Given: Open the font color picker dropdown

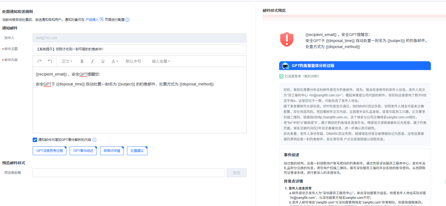Looking at the screenshot, I should pos(115,61).
